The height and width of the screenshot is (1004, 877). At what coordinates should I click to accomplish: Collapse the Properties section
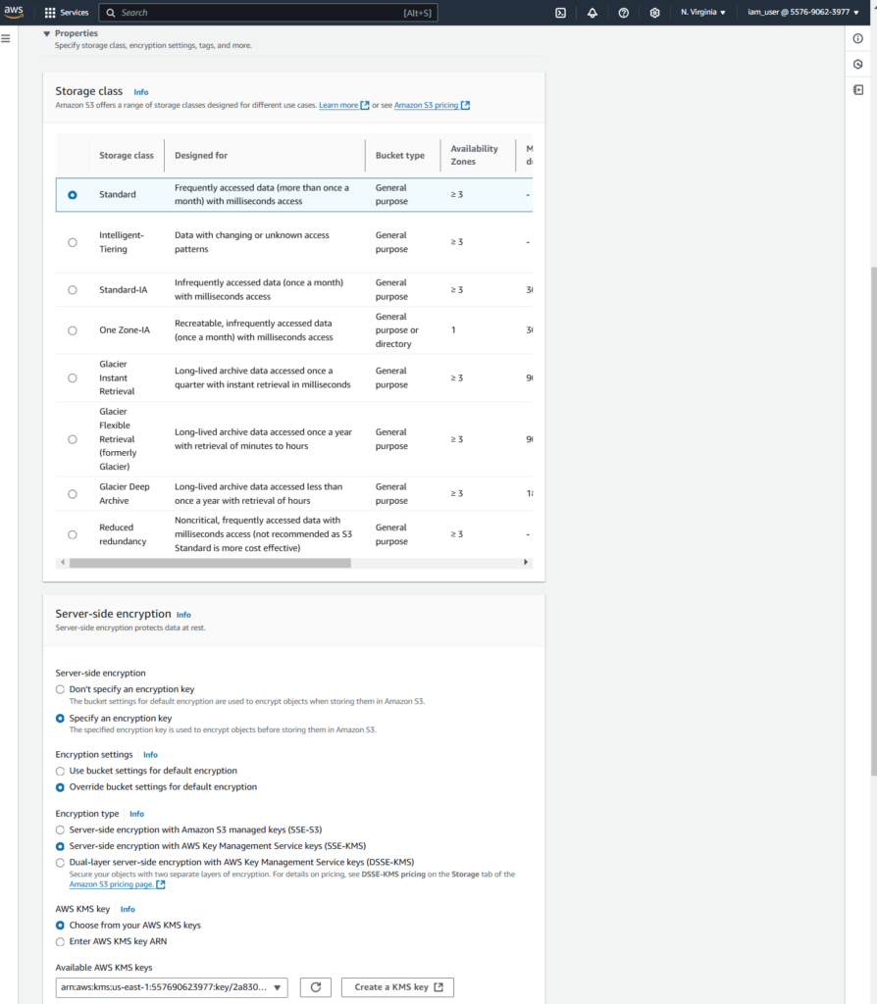coord(46,33)
